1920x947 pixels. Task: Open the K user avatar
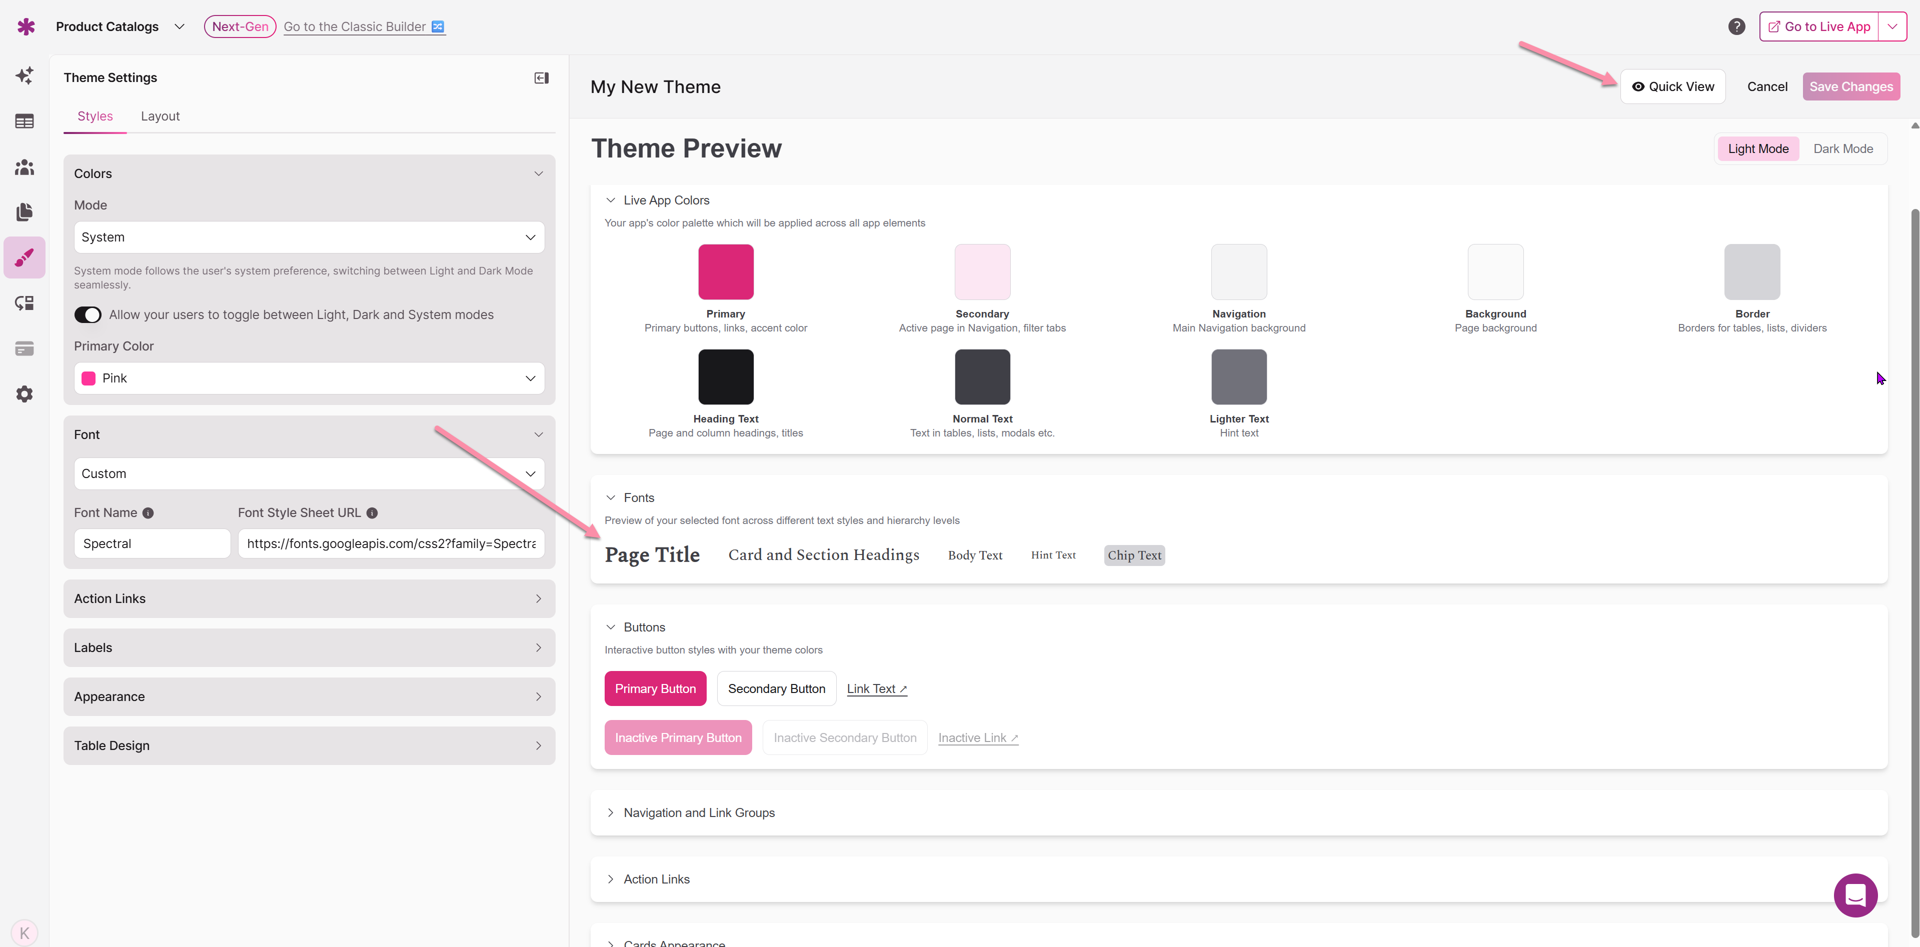[x=25, y=932]
